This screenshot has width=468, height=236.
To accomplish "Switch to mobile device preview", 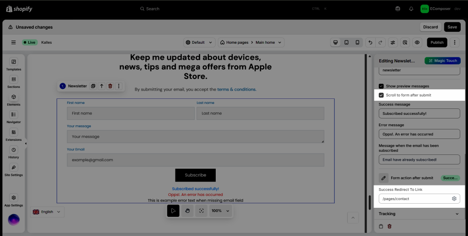I will 357,42.
